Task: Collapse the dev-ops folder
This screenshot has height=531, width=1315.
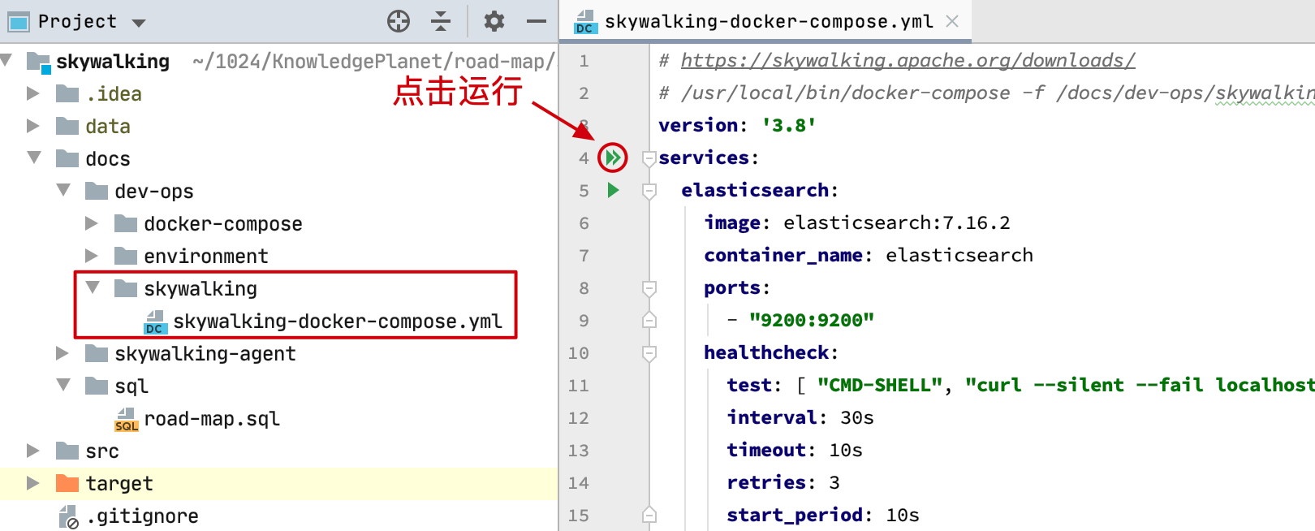Action: click(63, 190)
